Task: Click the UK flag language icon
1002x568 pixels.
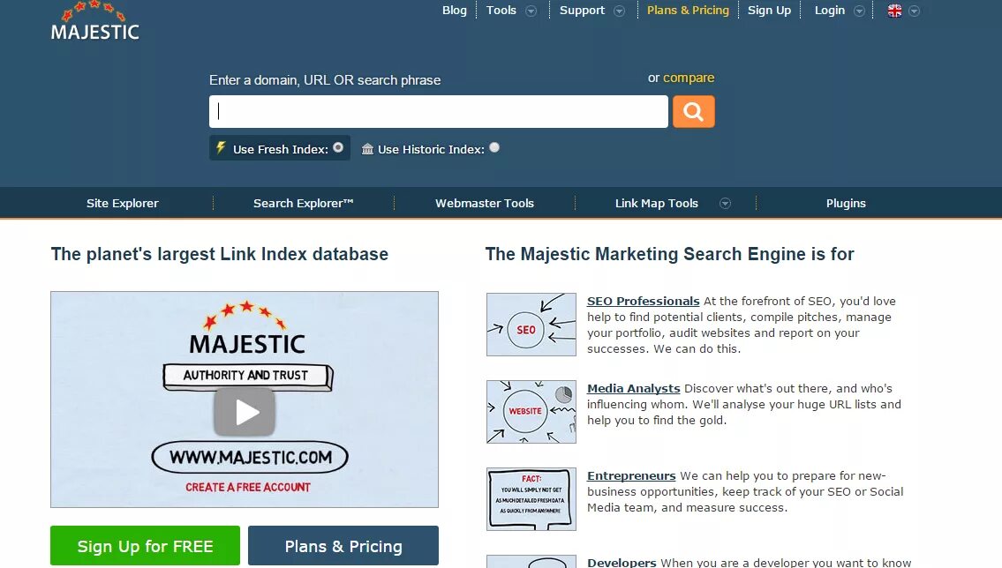Action: (894, 11)
